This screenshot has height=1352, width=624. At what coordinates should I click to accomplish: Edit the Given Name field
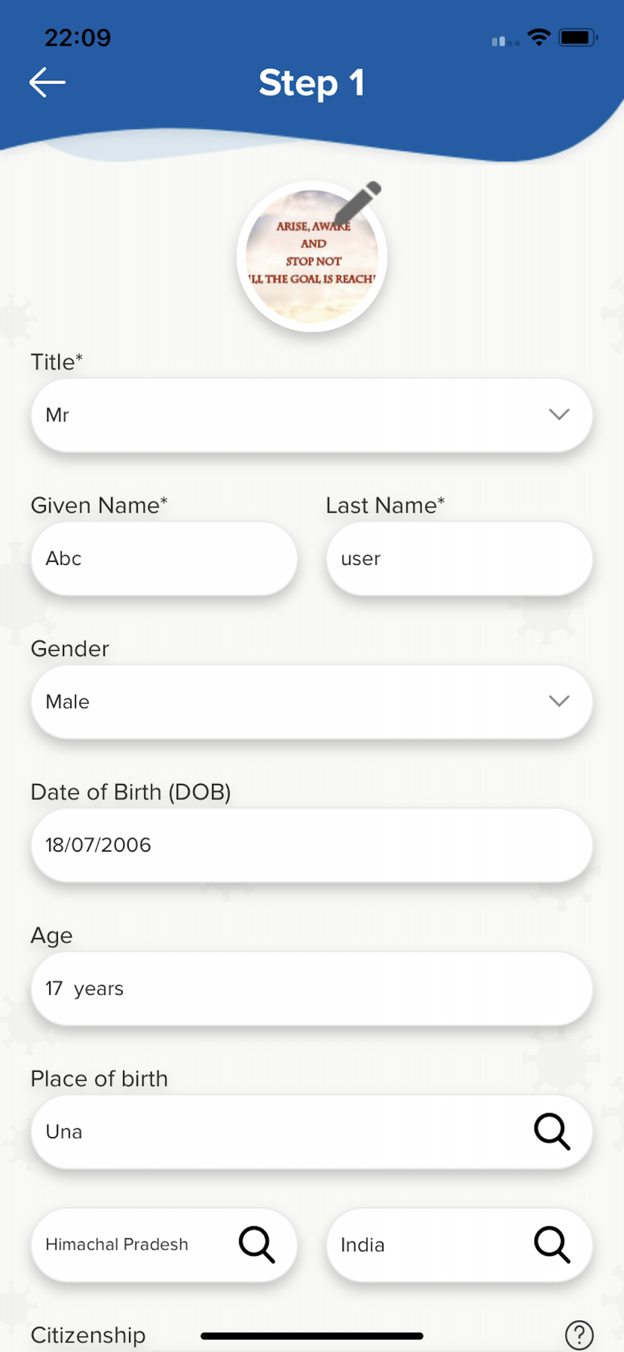(x=164, y=558)
